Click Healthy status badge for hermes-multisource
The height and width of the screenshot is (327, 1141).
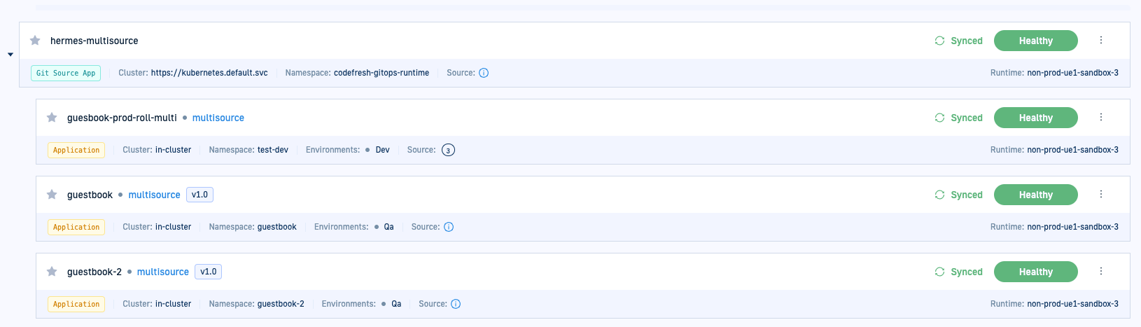click(x=1035, y=41)
